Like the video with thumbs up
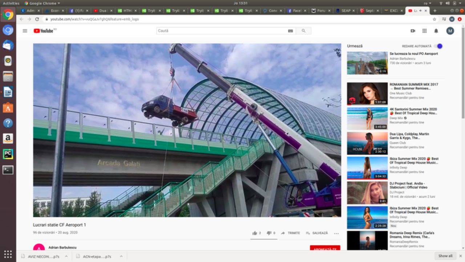Viewport: 465px width, 262px height. click(x=255, y=233)
